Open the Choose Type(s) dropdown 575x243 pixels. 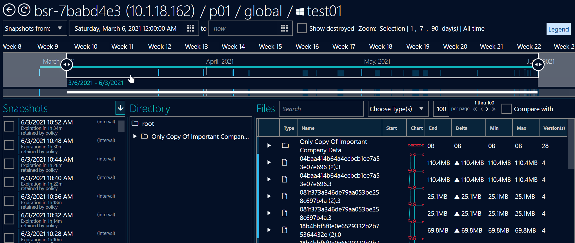coord(398,109)
